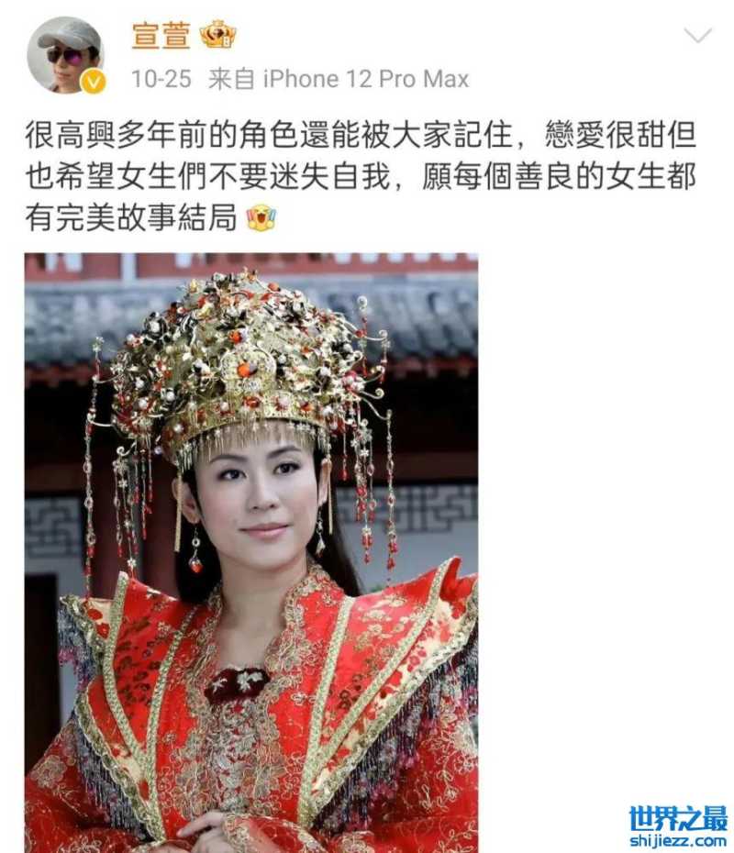
Task: Click the post line starting 很高興多年前的角色
Action: tap(361, 136)
